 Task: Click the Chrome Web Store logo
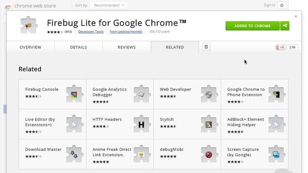[x=8, y=7]
